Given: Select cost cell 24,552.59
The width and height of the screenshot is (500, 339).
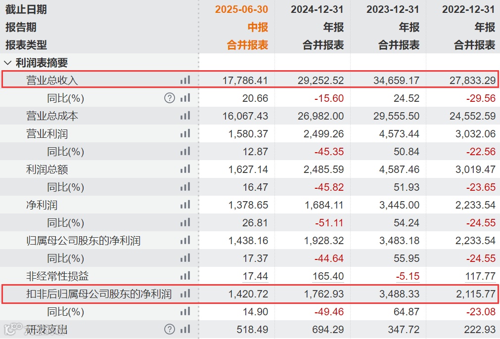Looking at the screenshot, I should click(472, 116).
